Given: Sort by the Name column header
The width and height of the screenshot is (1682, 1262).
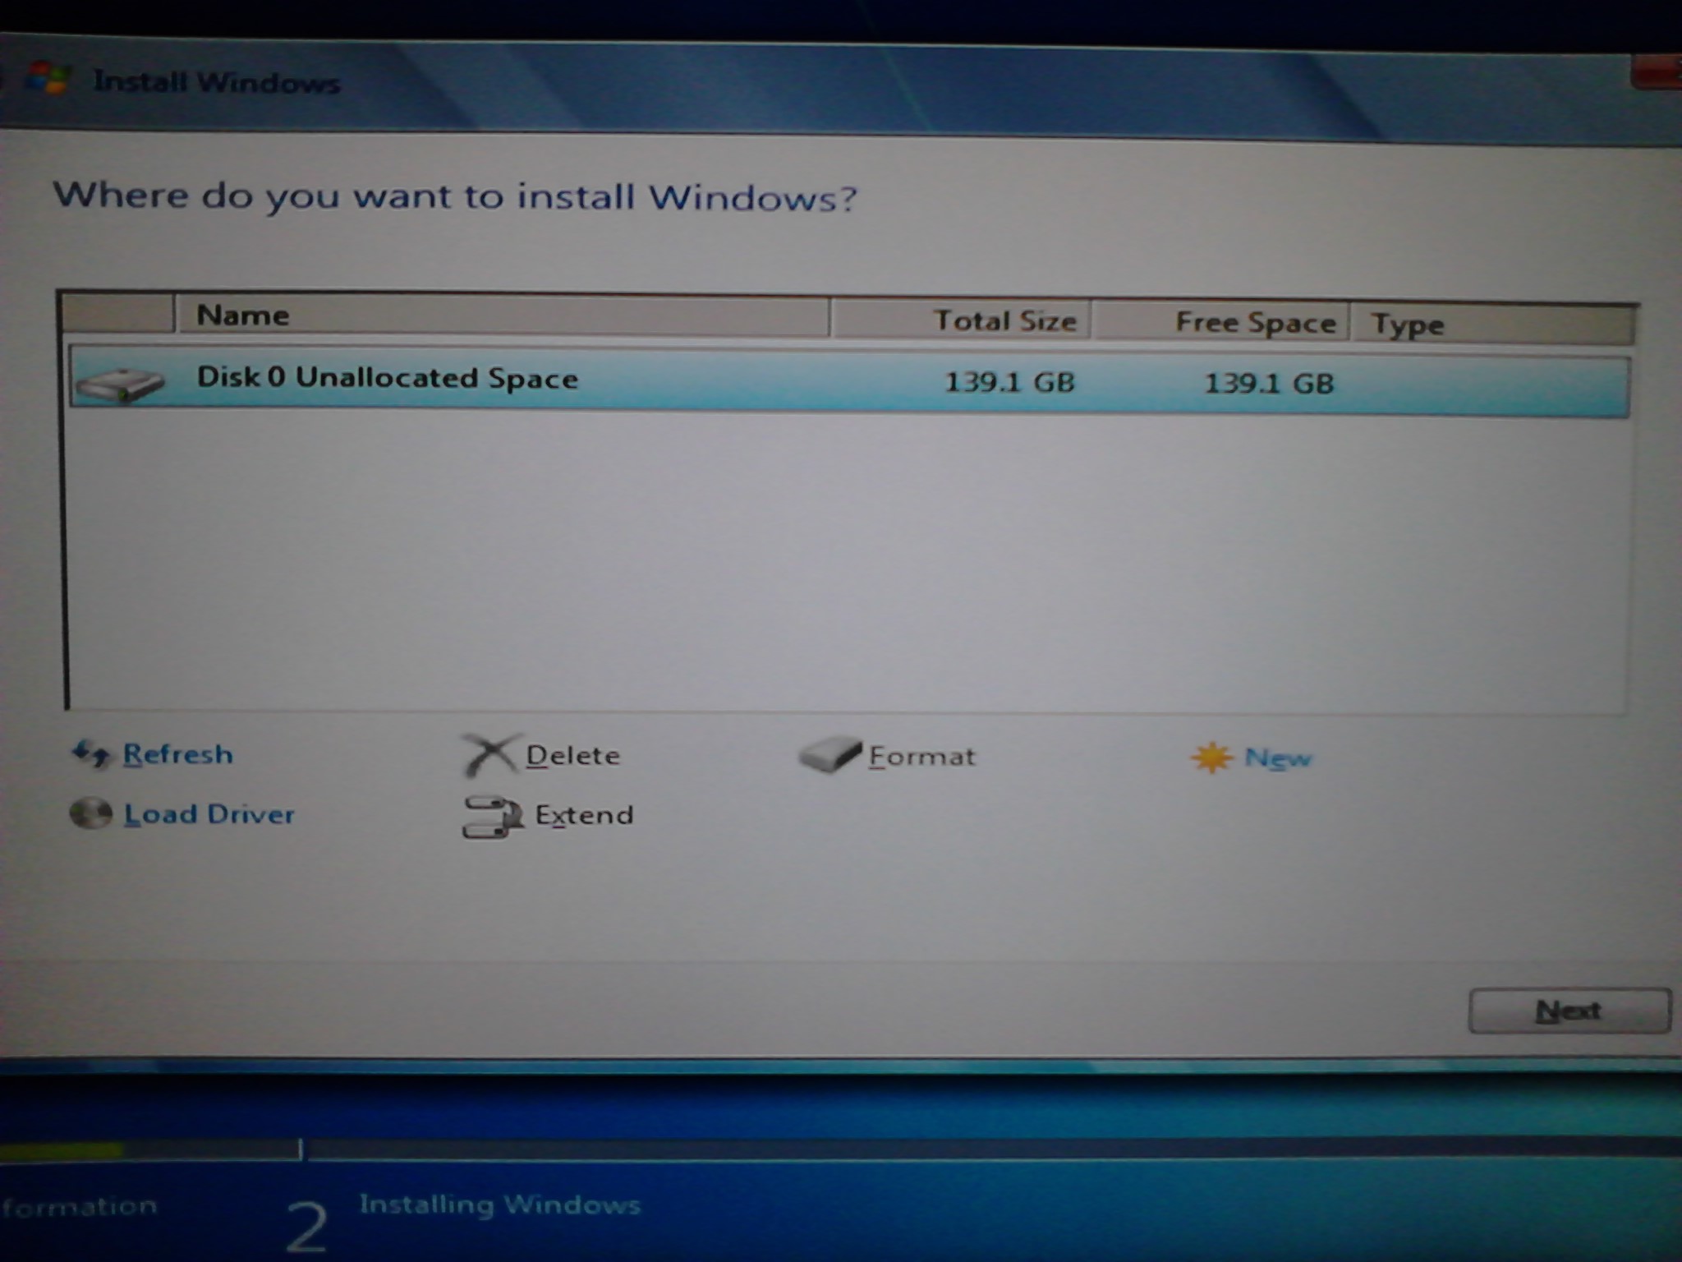Looking at the screenshot, I should (x=502, y=315).
